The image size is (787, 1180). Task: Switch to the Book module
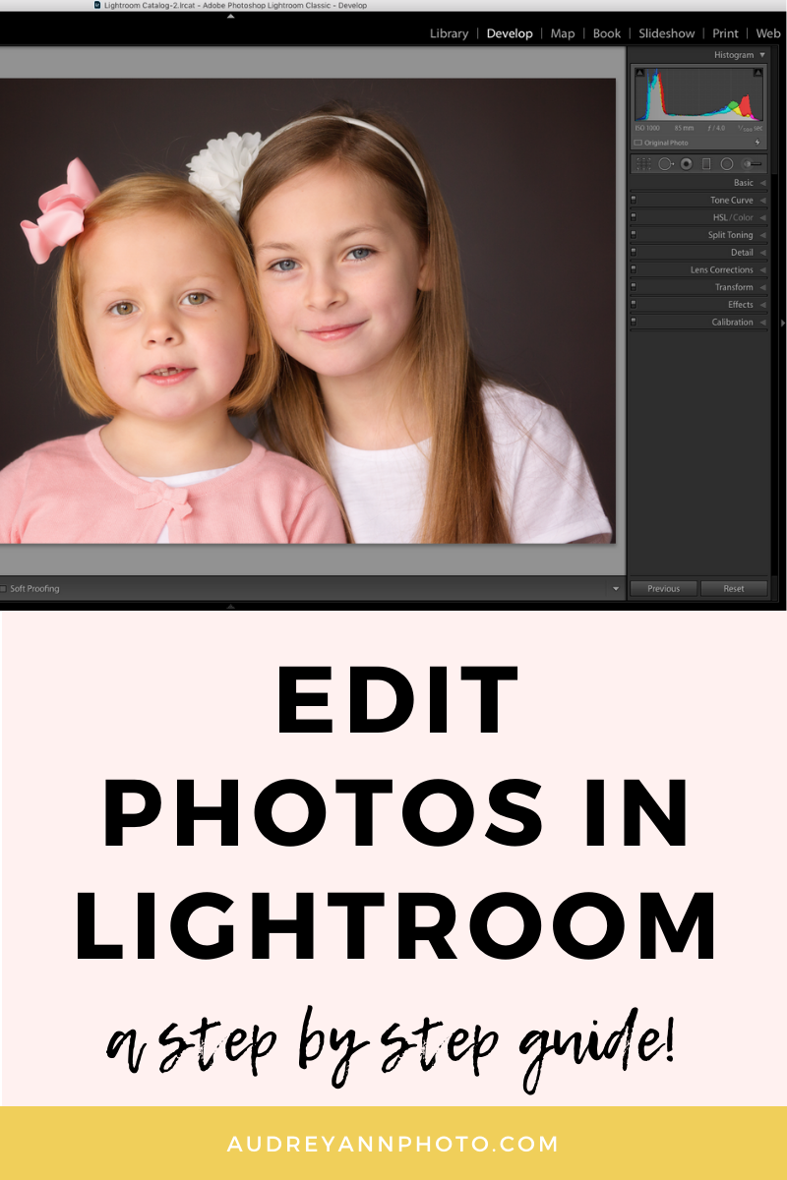[607, 33]
